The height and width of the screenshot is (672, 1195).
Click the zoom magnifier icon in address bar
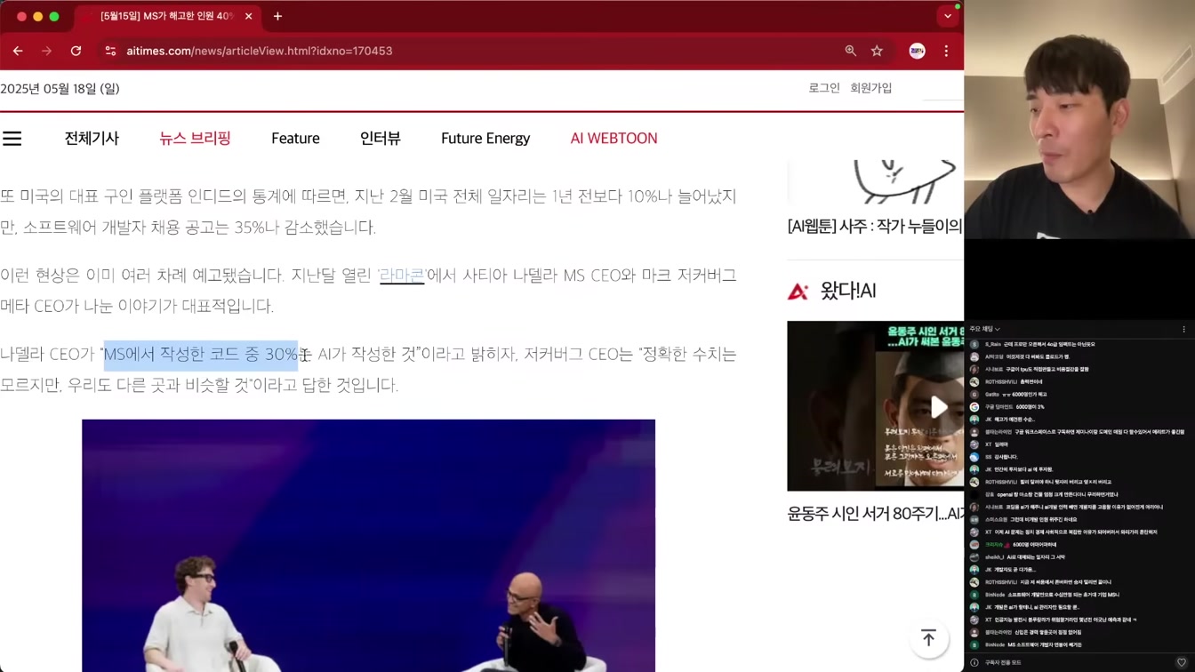pos(851,51)
